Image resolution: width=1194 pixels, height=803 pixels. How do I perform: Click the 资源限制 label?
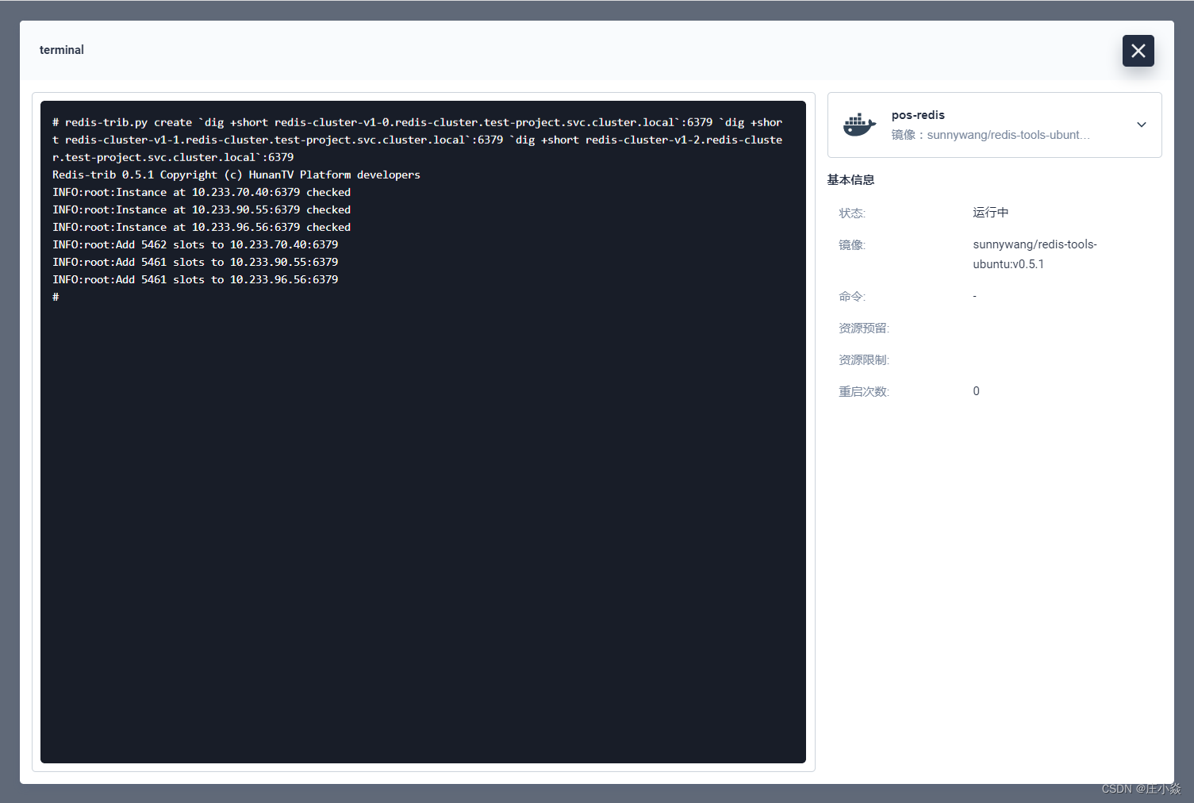point(864,360)
